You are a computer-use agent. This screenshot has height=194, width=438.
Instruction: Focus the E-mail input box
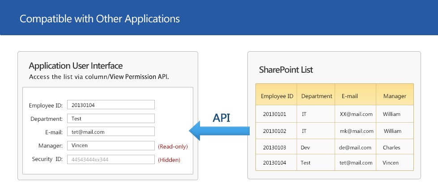click(111, 132)
